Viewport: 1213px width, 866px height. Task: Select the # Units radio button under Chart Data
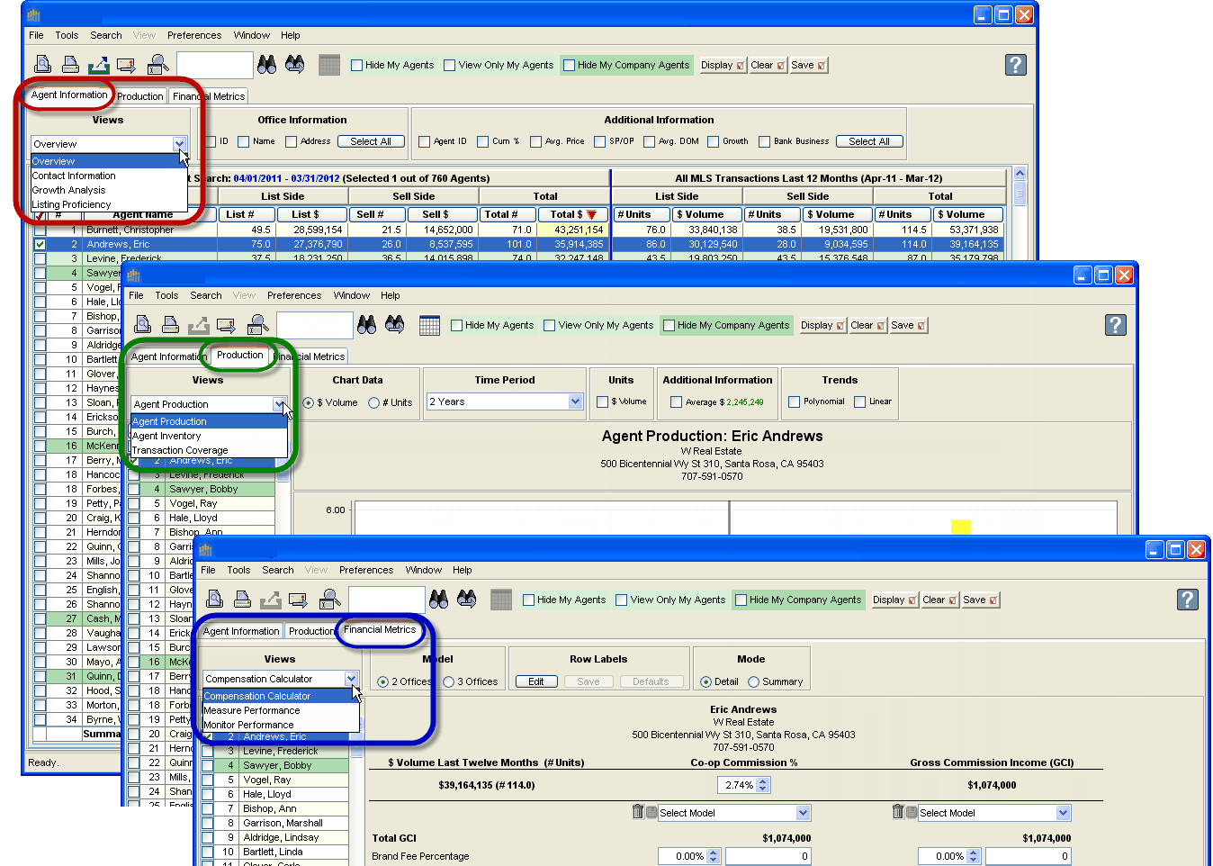(x=373, y=402)
